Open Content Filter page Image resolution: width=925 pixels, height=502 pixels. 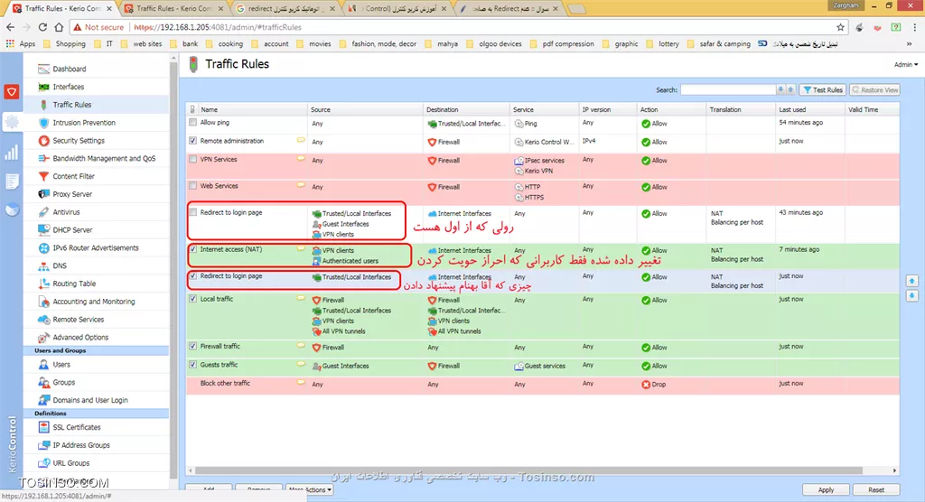pyautogui.click(x=73, y=176)
